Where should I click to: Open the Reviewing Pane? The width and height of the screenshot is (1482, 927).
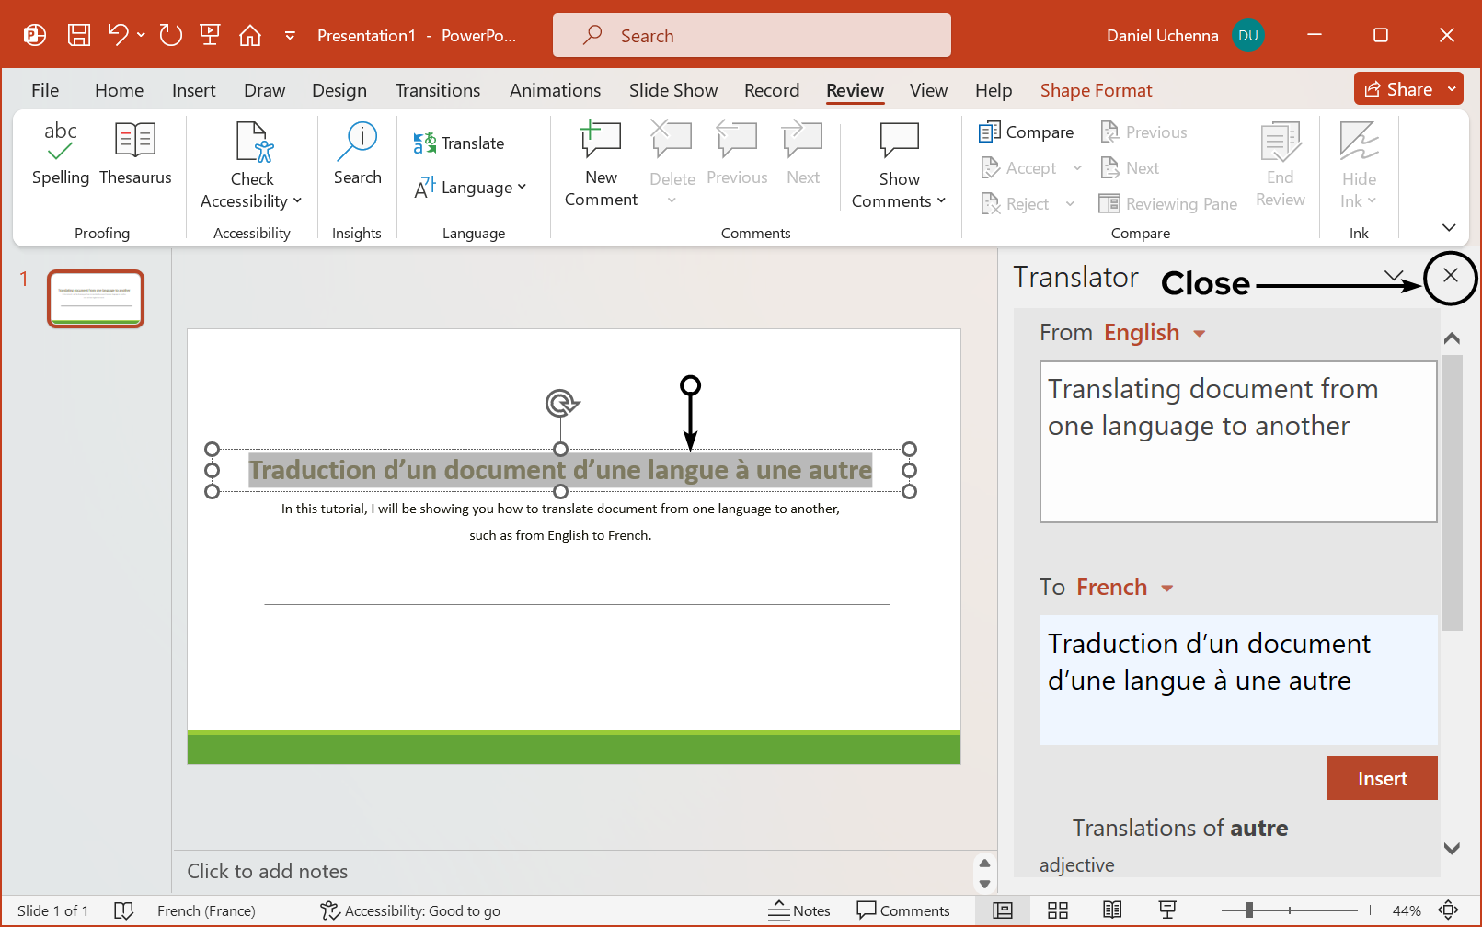pyautogui.click(x=1167, y=203)
